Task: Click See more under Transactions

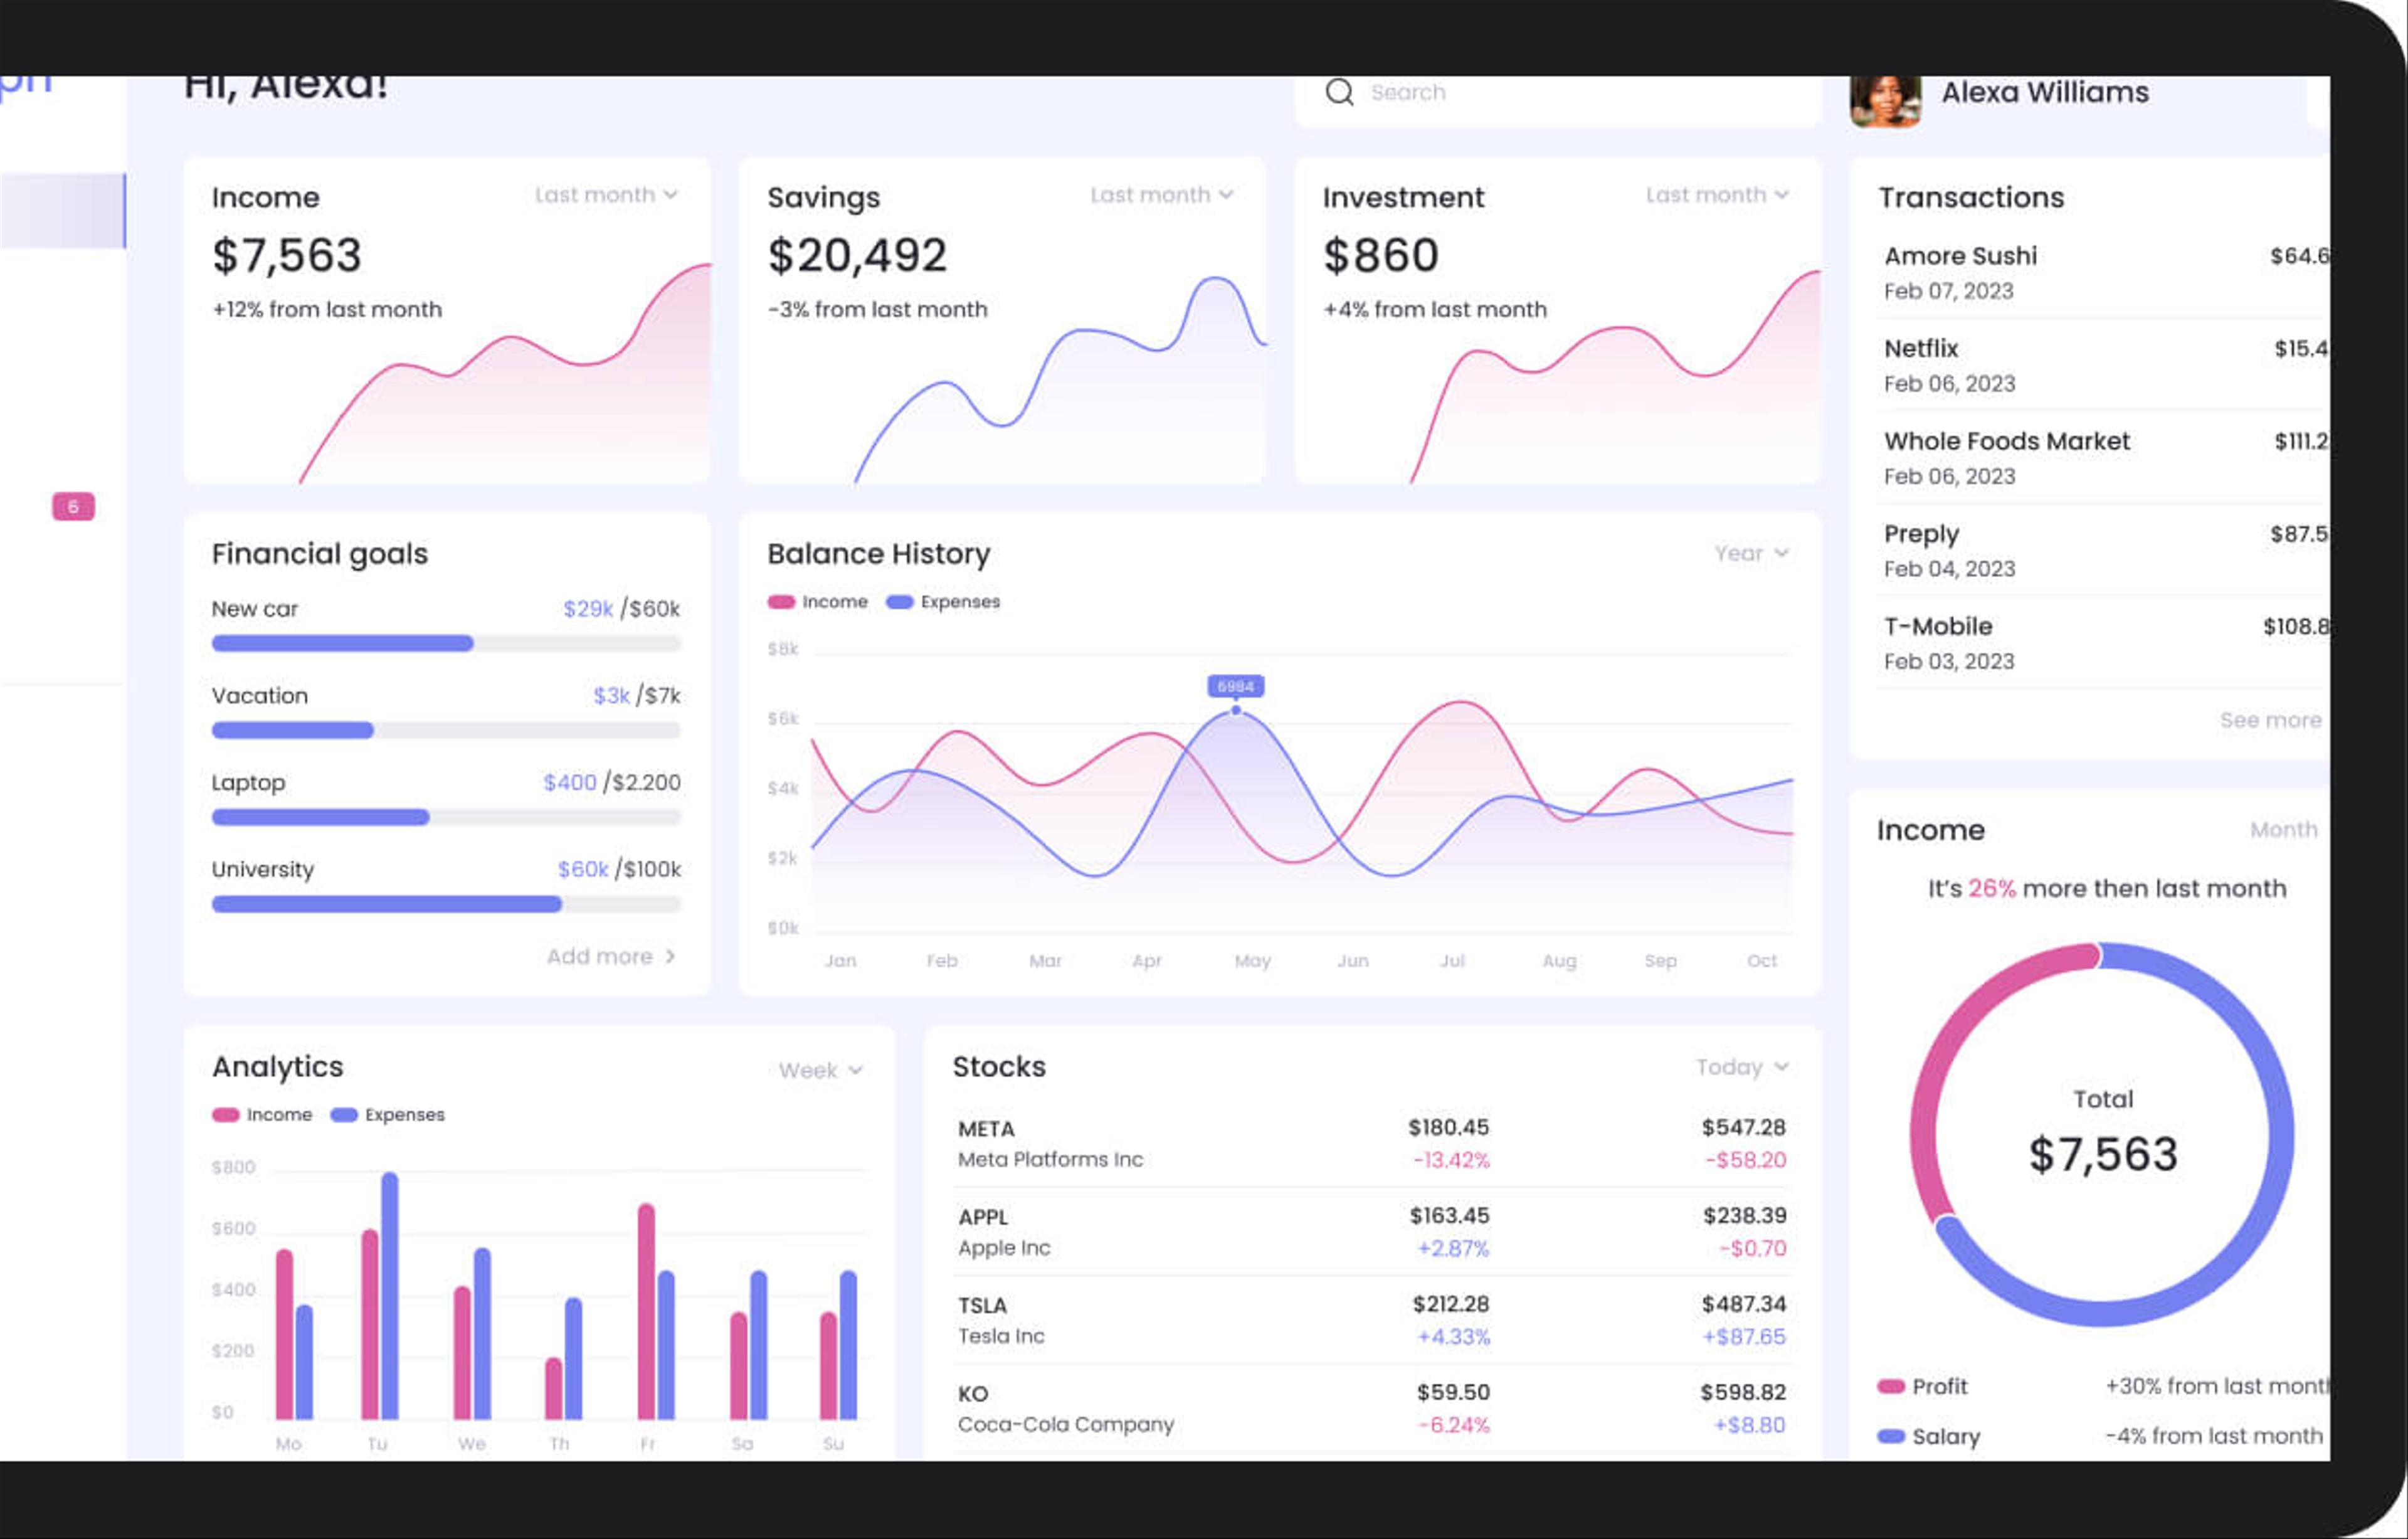Action: [x=2270, y=720]
